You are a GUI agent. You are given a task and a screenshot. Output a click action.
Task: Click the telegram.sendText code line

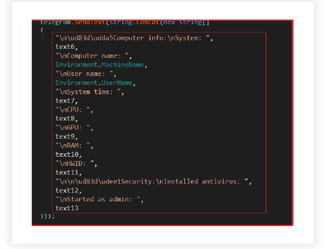point(125,22)
